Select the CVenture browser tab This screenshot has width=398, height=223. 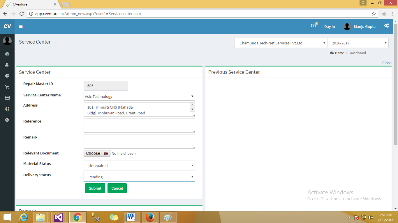click(30, 4)
